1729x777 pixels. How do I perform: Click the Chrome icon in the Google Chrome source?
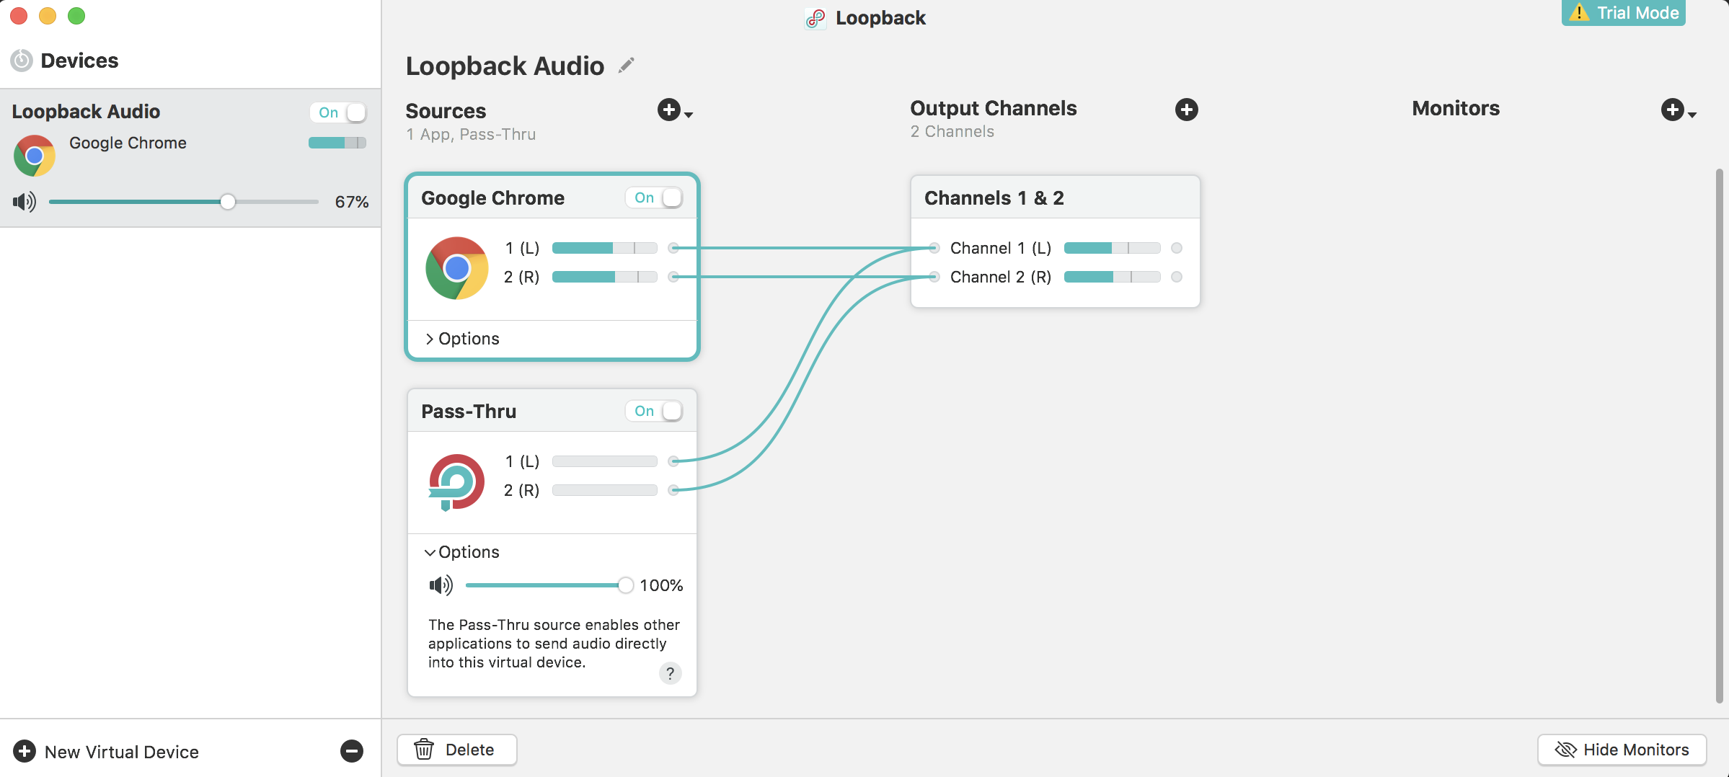pyautogui.click(x=456, y=268)
